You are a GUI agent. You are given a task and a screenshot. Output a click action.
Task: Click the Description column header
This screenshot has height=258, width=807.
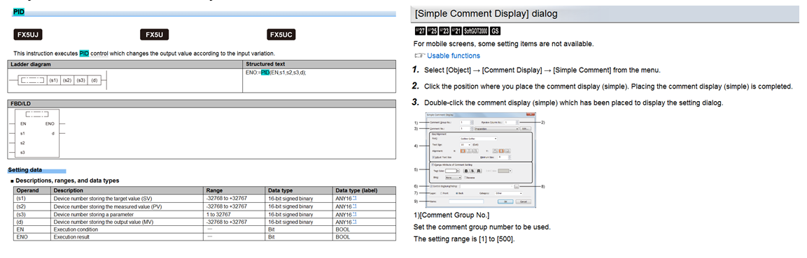point(127,190)
